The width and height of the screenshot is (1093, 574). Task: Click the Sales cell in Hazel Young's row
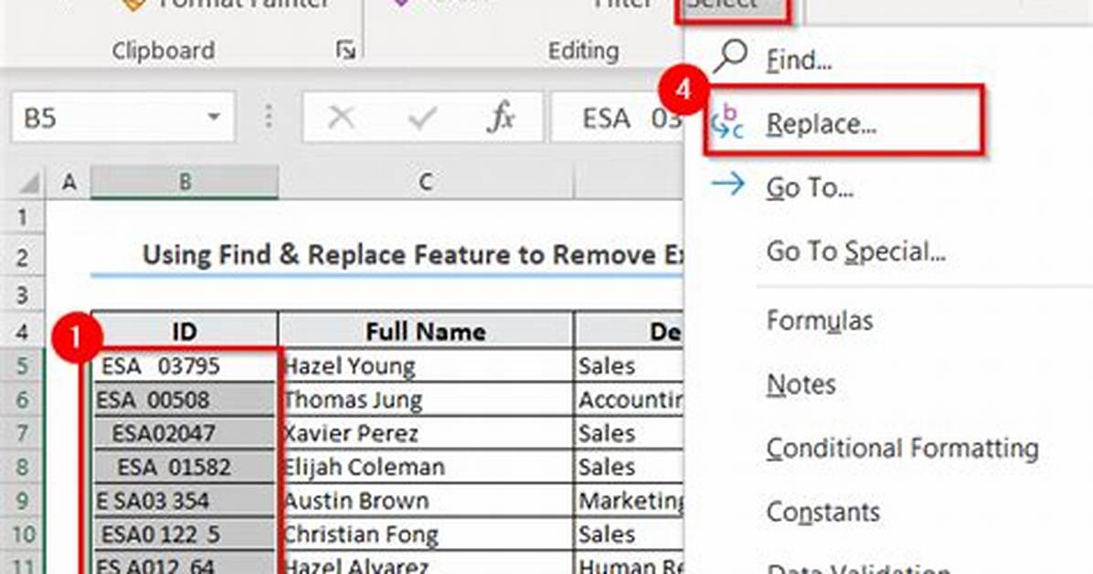(629, 366)
